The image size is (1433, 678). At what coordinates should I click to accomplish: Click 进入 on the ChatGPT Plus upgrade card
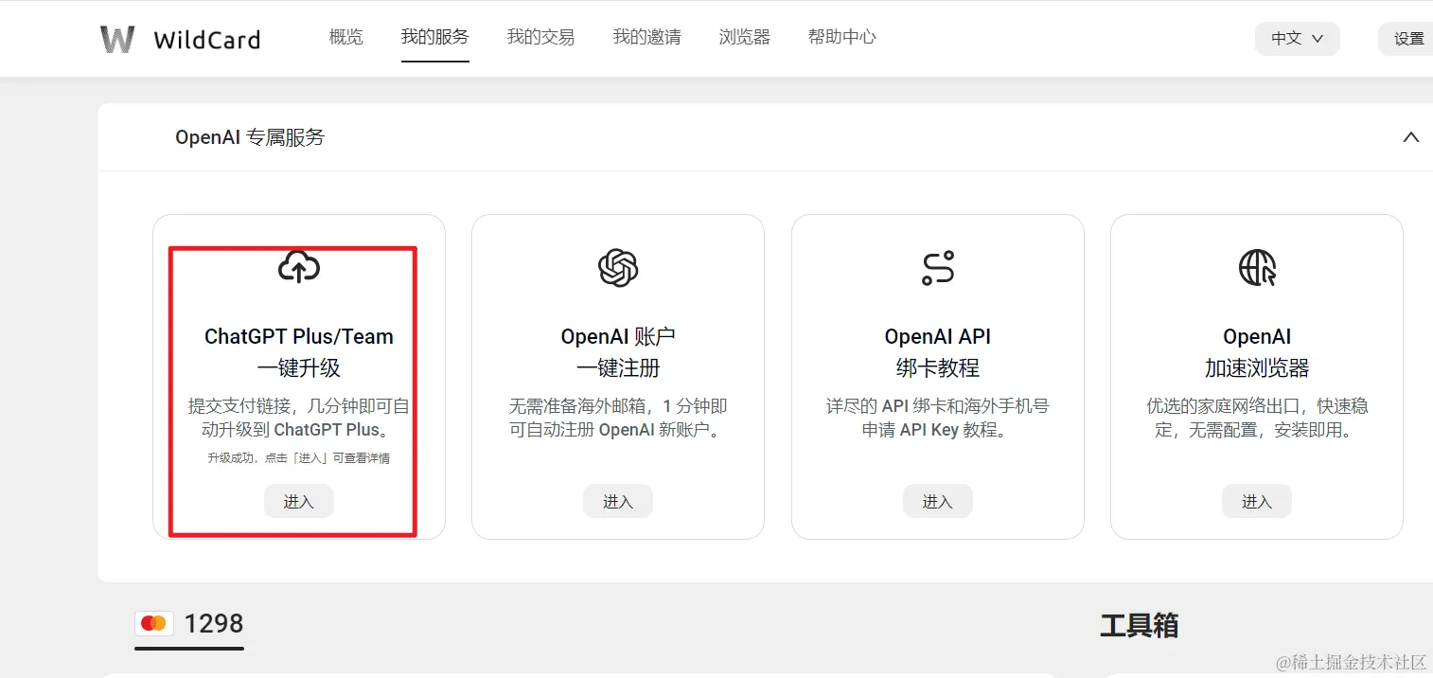coord(299,501)
